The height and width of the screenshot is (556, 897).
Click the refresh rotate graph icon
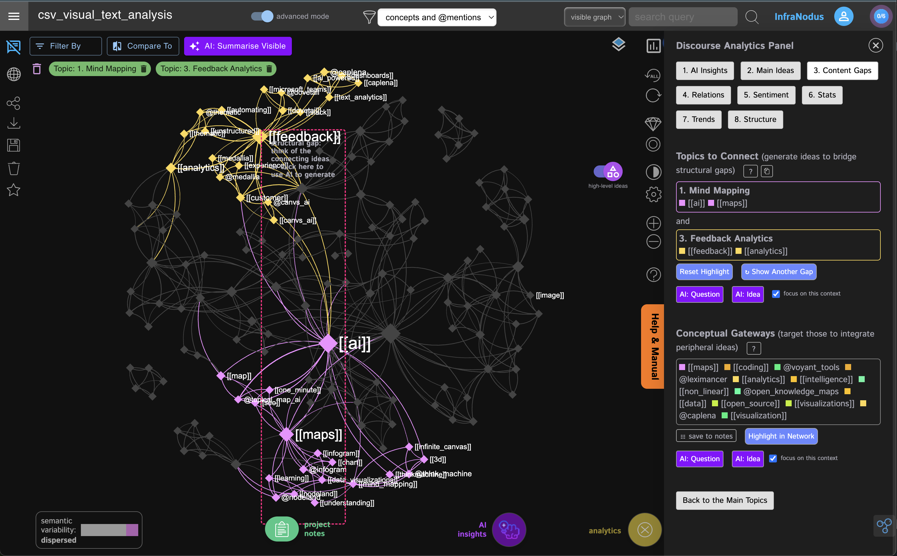653,96
